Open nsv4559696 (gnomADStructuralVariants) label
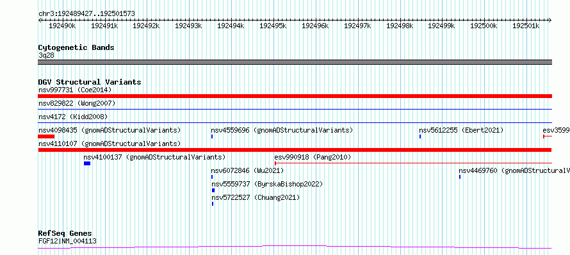The height and width of the screenshot is (255, 570). click(x=282, y=130)
